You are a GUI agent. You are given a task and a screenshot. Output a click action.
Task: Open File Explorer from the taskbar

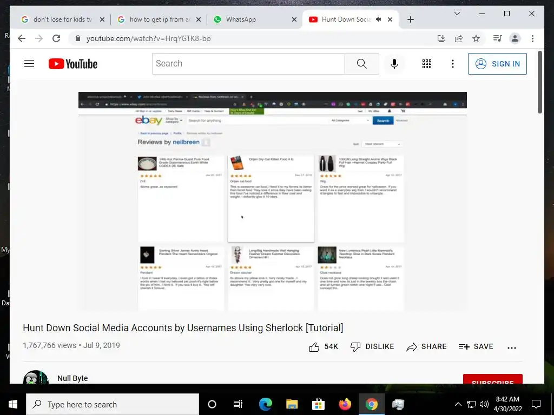292,404
